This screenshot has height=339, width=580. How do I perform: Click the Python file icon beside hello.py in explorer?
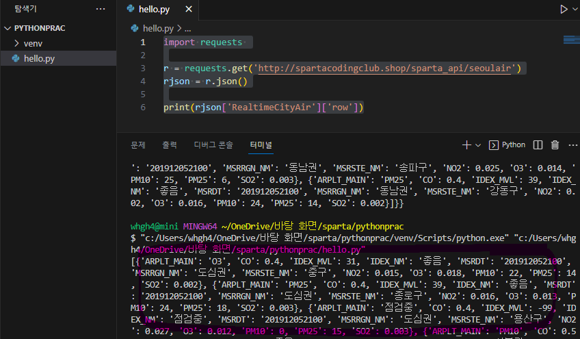[16, 58]
